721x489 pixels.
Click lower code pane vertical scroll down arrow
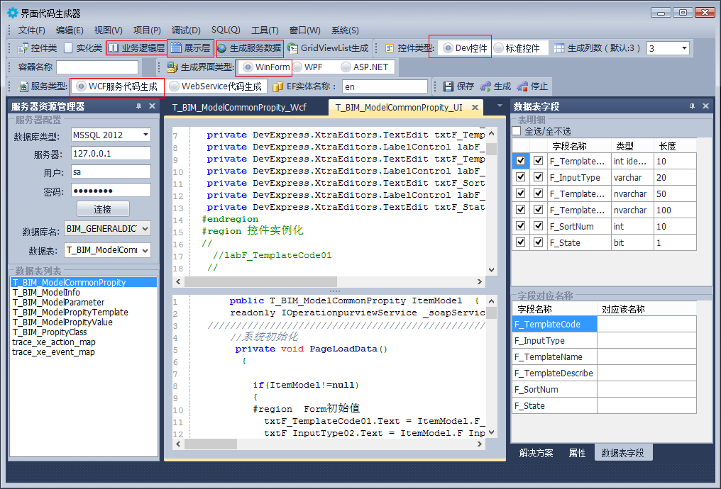tap(492, 432)
